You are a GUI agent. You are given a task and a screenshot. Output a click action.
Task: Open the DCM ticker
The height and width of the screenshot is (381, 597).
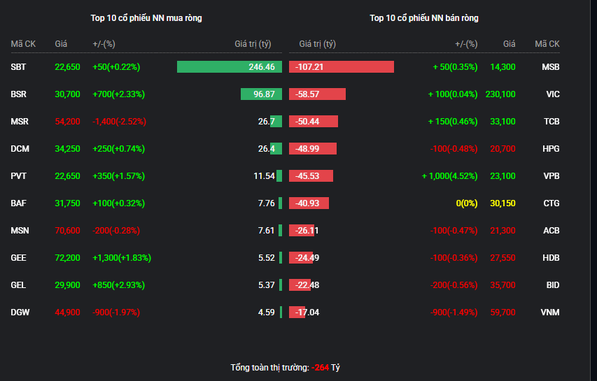click(x=20, y=149)
